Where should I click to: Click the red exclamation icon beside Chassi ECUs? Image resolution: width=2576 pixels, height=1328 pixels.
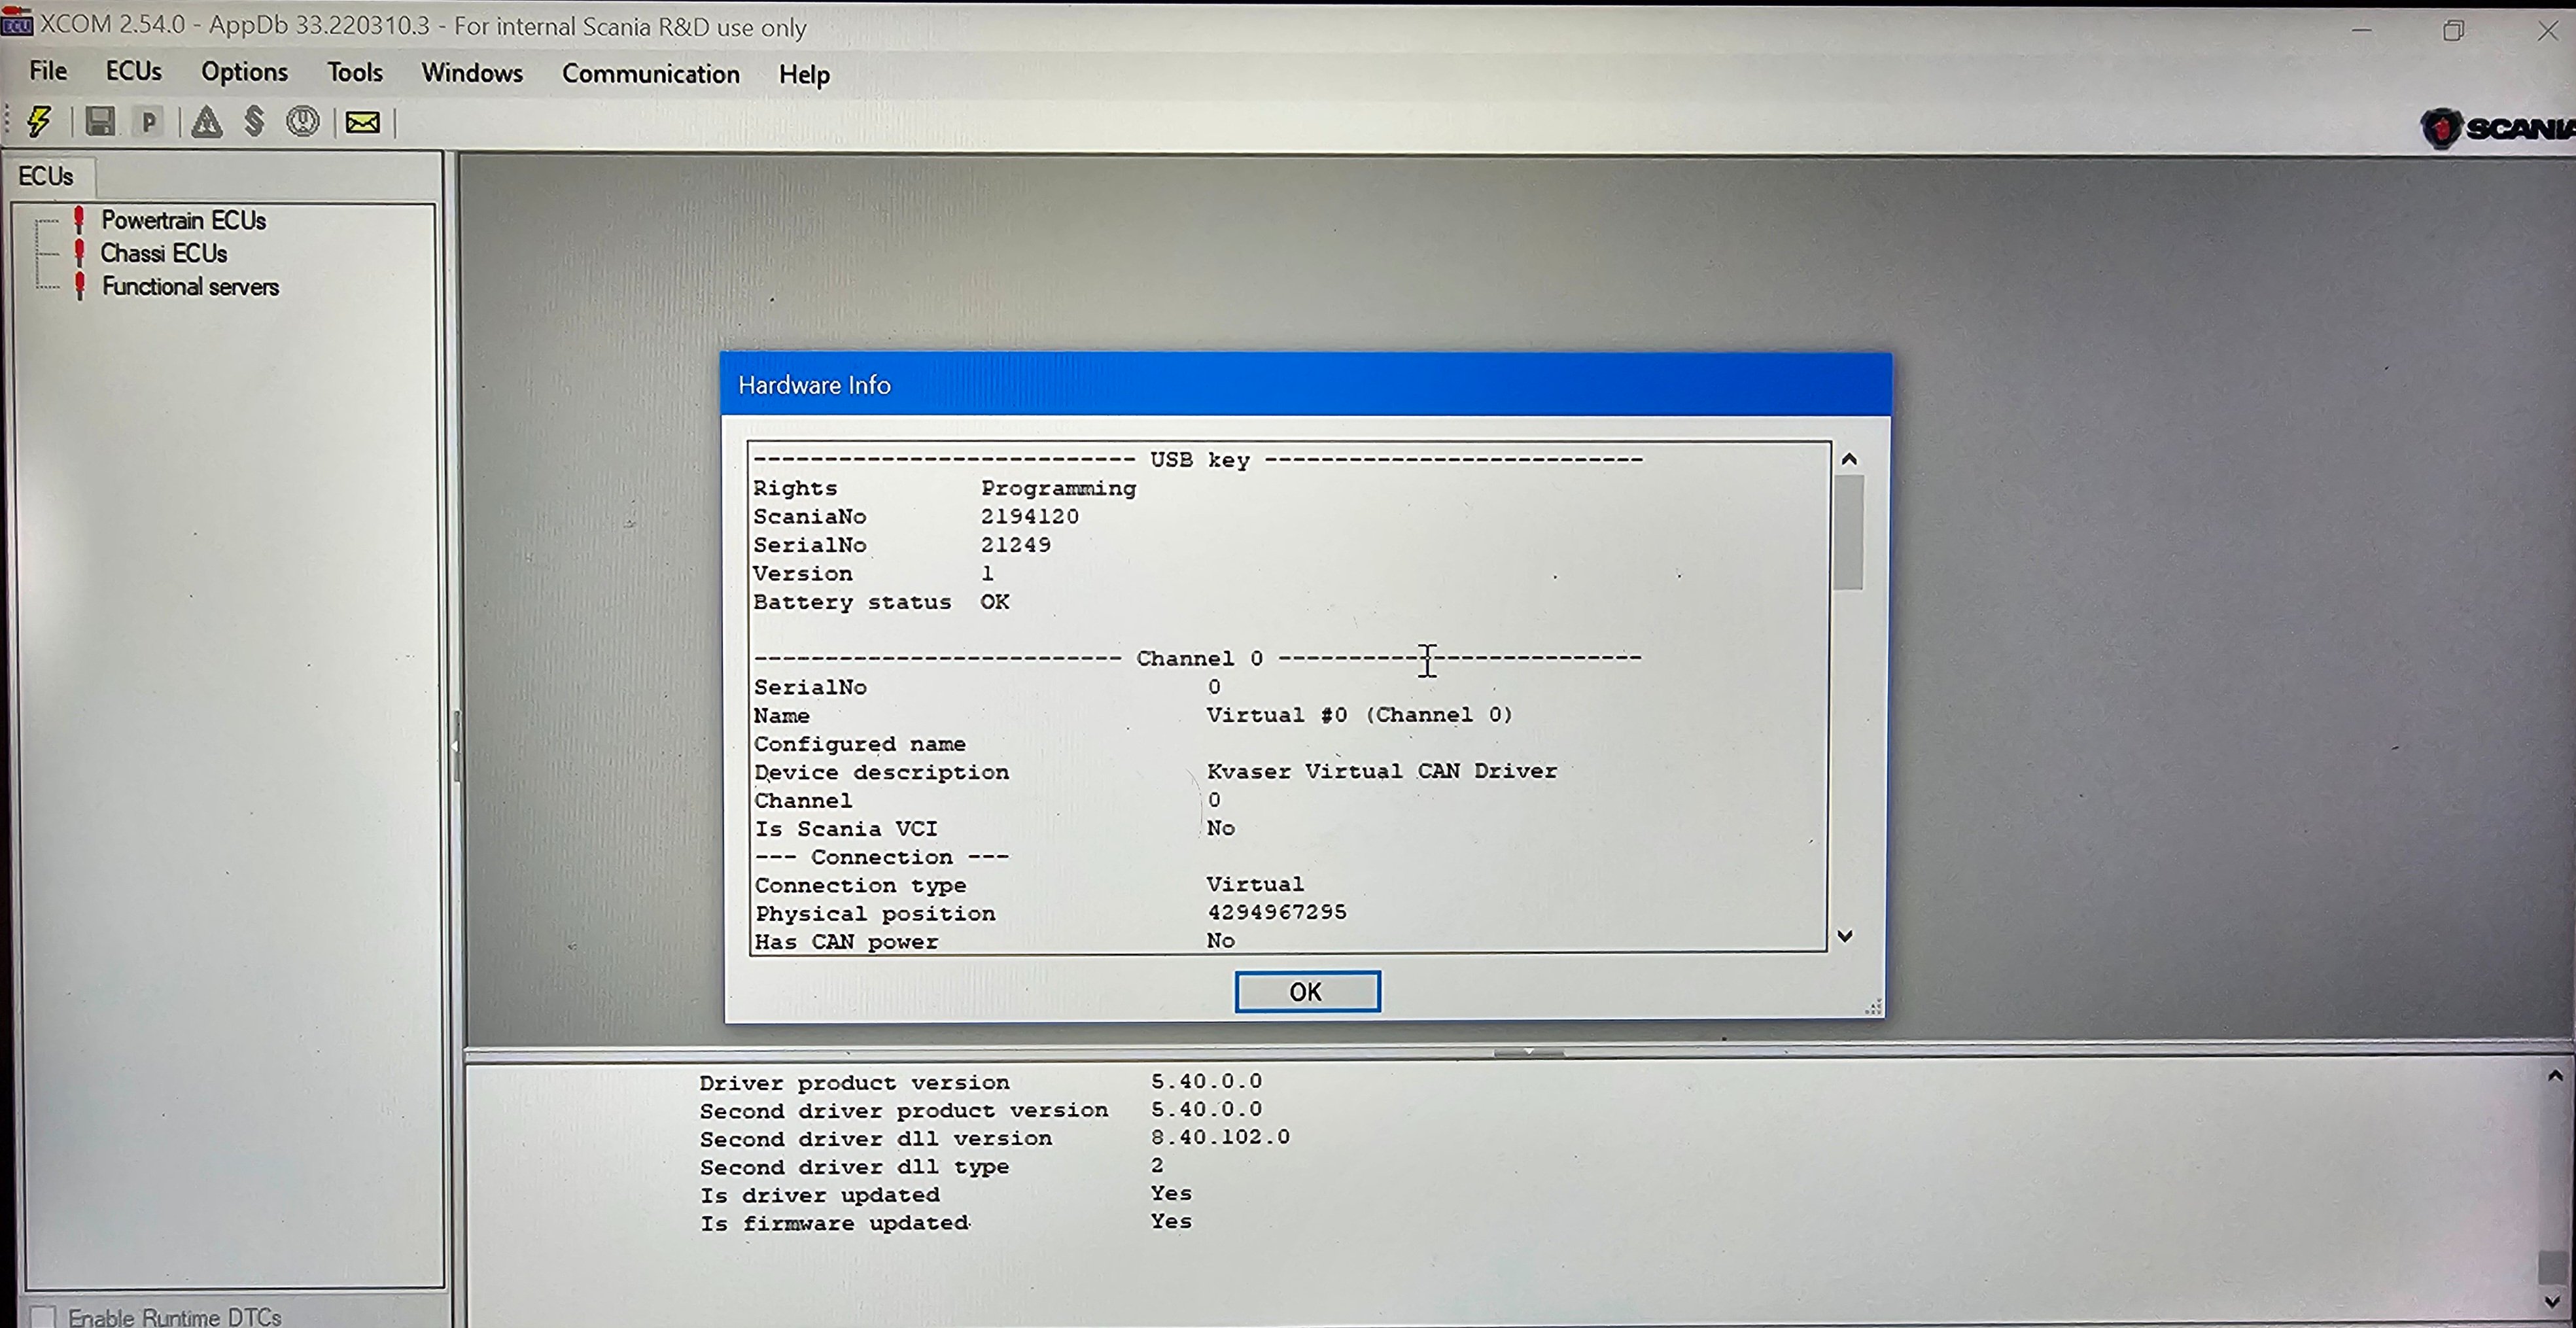(79, 253)
